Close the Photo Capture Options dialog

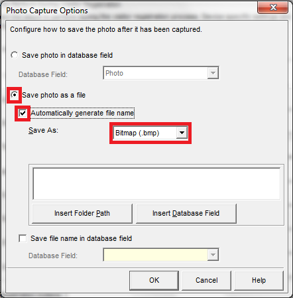coord(273,7)
